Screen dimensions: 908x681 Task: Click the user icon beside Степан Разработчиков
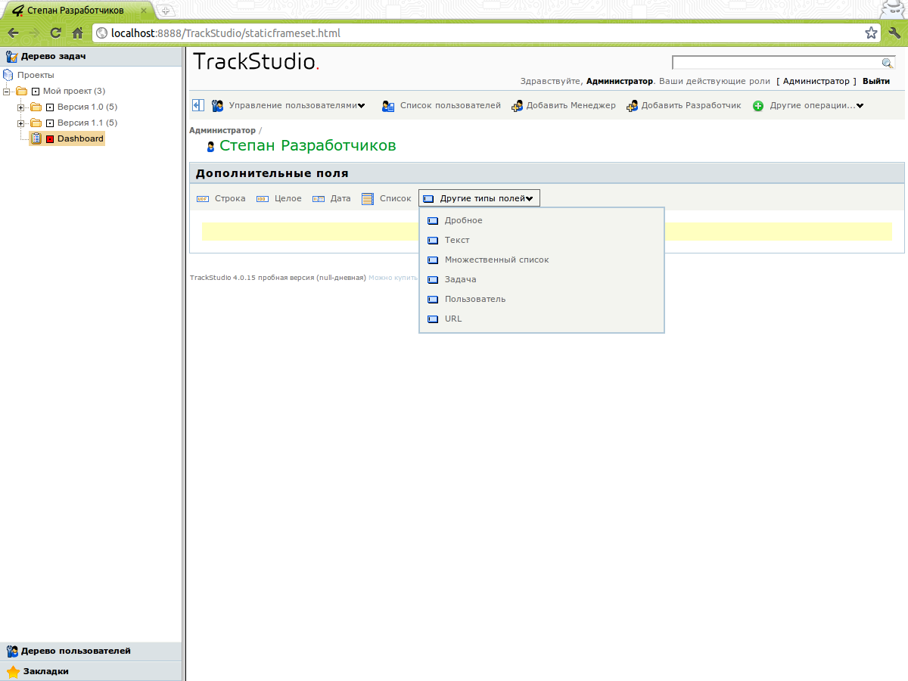coord(210,146)
